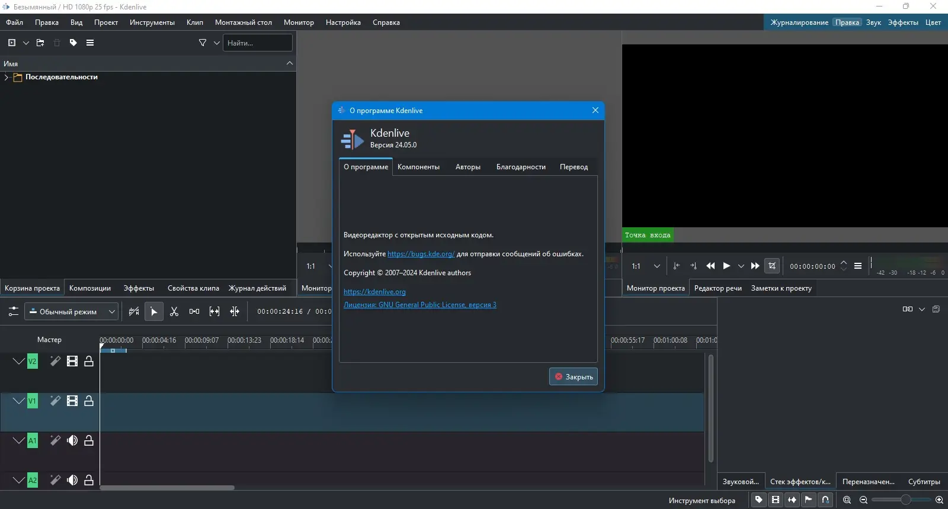Open effects icon on track V1
The height and width of the screenshot is (509, 948).
pyautogui.click(x=55, y=401)
